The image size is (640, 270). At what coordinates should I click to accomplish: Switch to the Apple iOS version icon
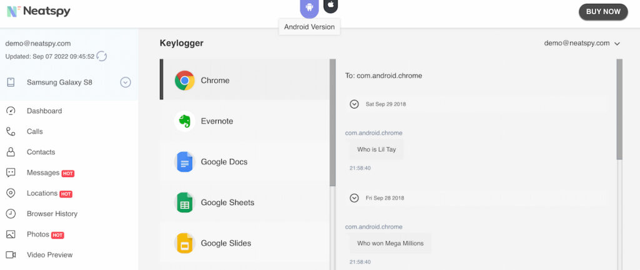(331, 5)
